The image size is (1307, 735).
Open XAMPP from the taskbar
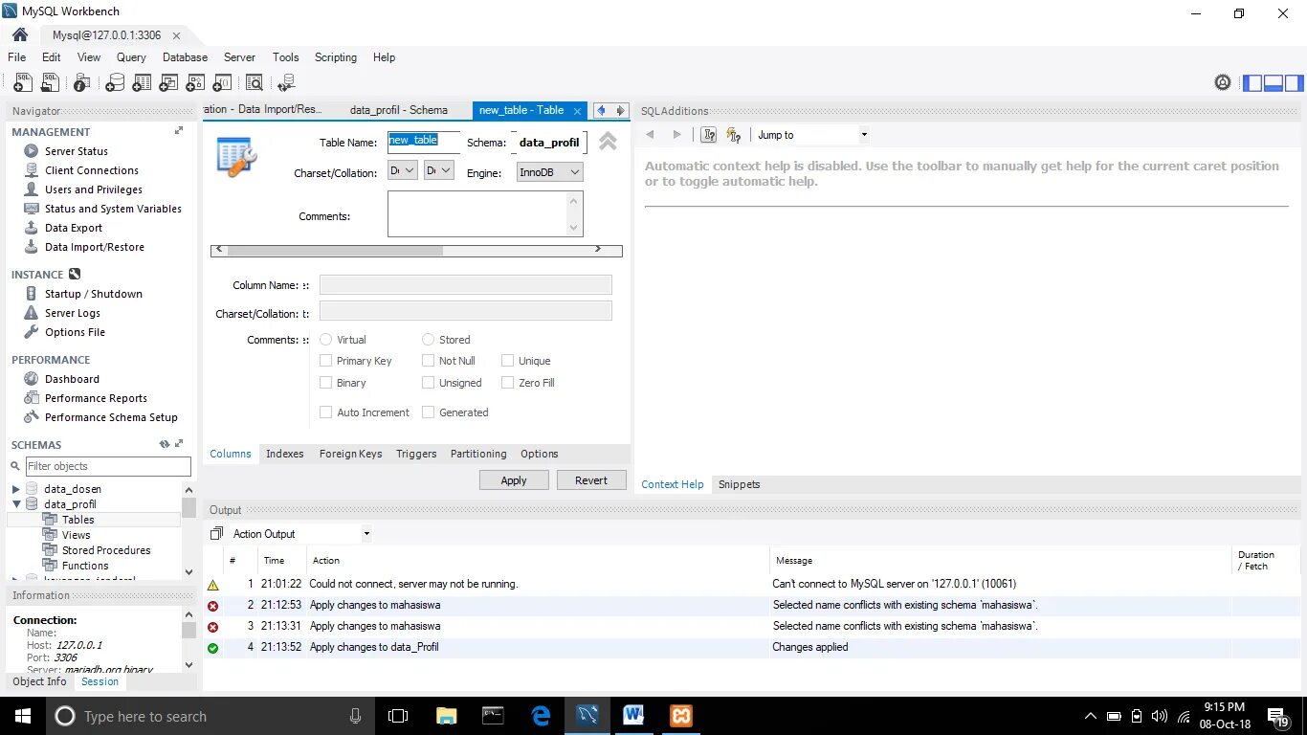click(681, 716)
